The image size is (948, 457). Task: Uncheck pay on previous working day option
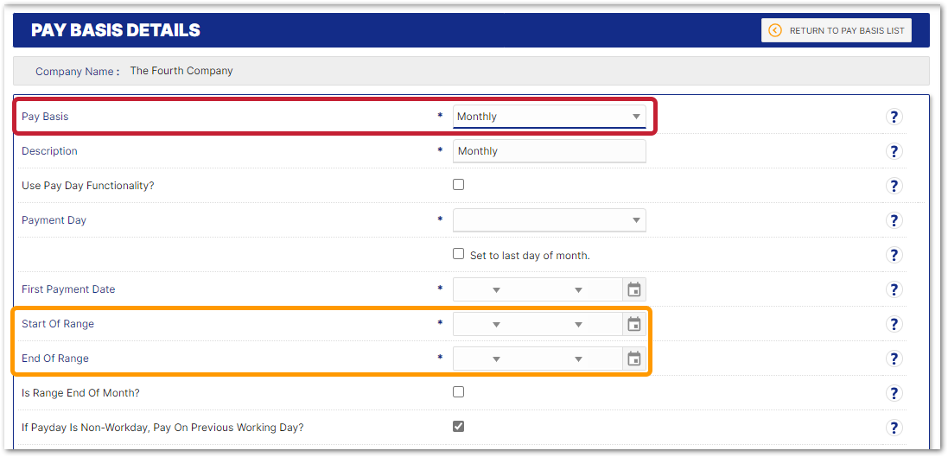pyautogui.click(x=459, y=426)
